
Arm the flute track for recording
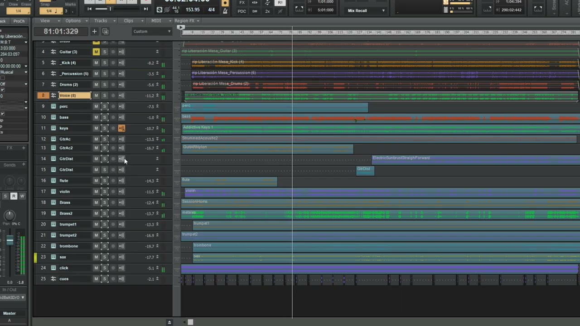pyautogui.click(x=113, y=181)
